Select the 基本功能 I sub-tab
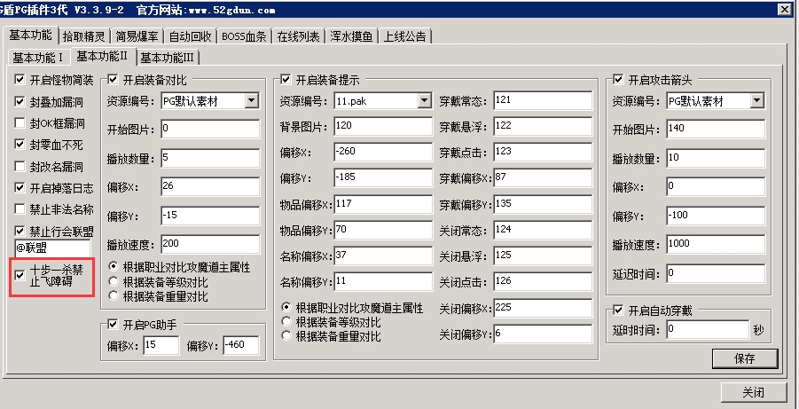This screenshot has height=409, width=799. (38, 58)
